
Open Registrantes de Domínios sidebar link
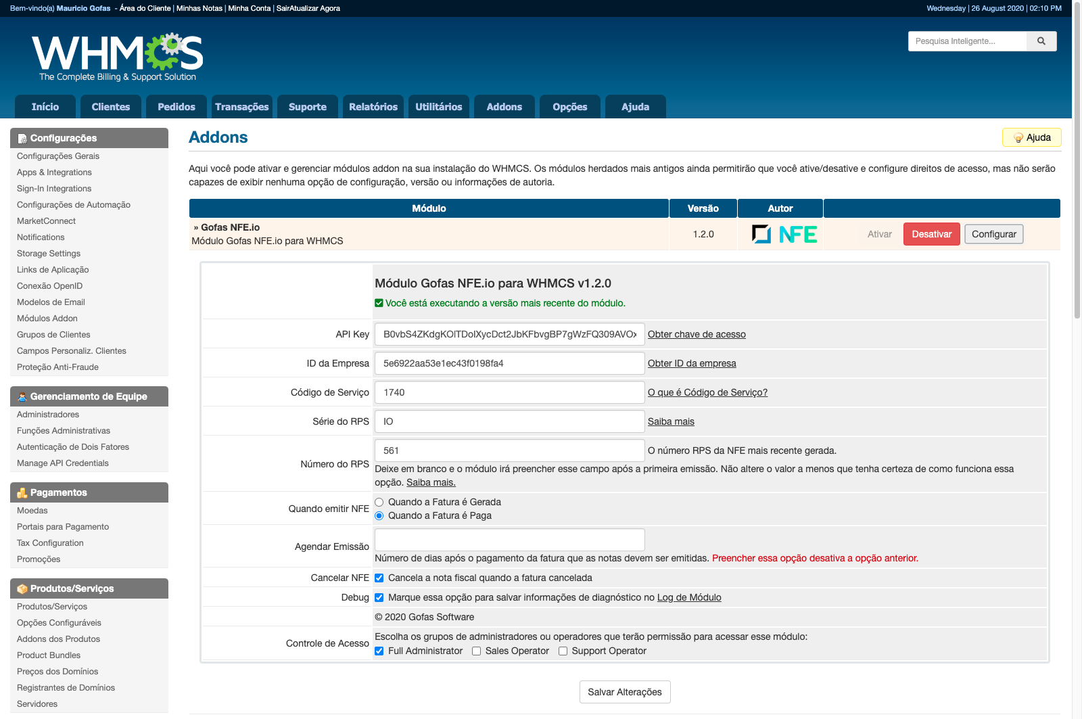coord(66,688)
